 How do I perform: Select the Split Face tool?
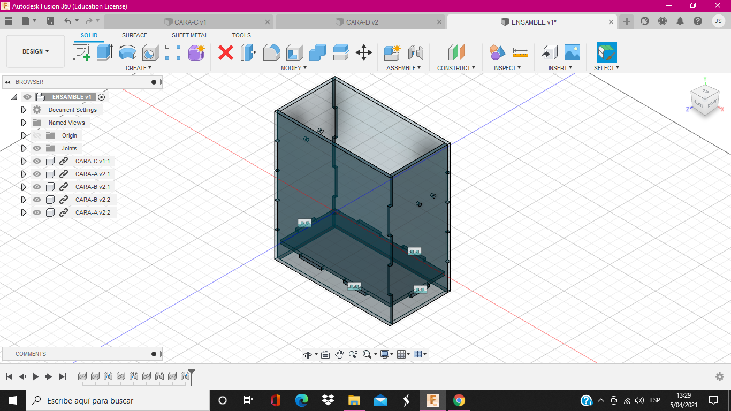(341, 52)
